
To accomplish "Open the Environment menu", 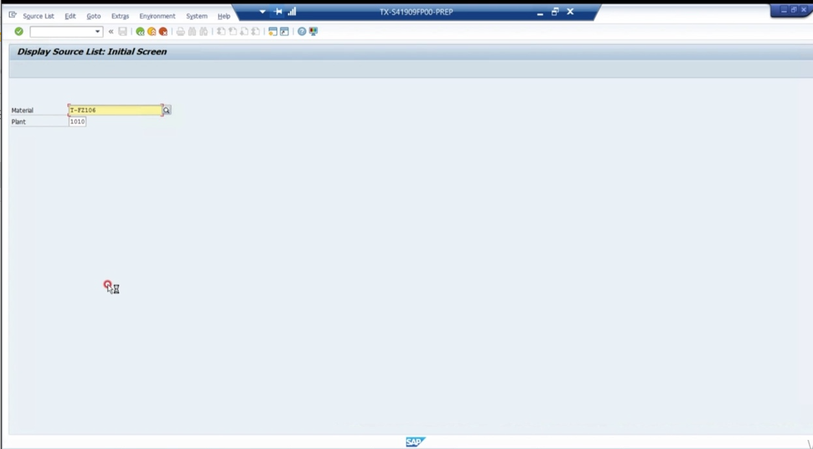I will (x=157, y=16).
